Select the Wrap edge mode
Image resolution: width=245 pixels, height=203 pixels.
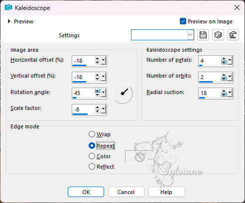pos(92,134)
